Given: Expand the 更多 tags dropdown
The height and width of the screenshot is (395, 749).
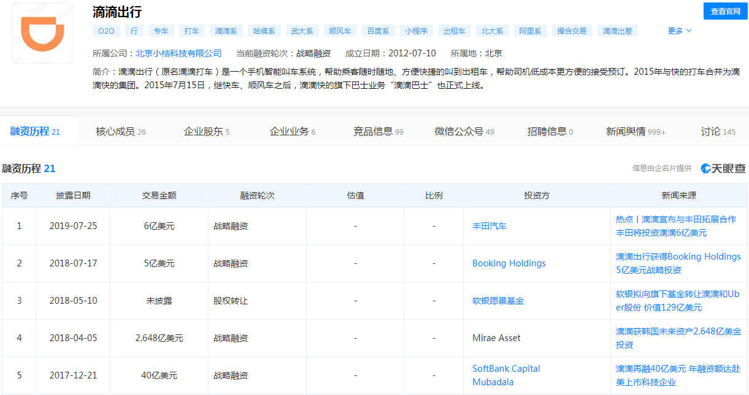Looking at the screenshot, I should click(x=680, y=31).
